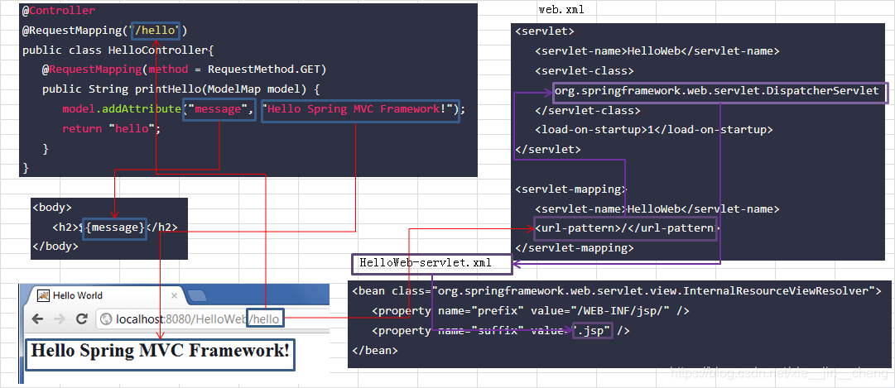Click the opening <servlet-mapping> tag
The width and height of the screenshot is (895, 388).
tap(570, 189)
